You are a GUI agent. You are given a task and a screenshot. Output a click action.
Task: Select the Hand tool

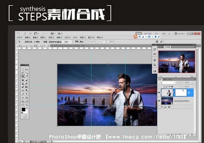tap(23, 105)
